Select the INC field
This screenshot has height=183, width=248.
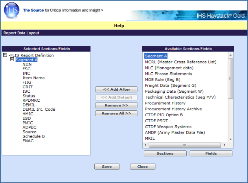[x=26, y=73]
